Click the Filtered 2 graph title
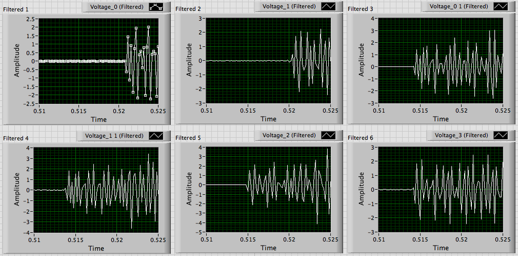Image resolution: width=518 pixels, height=256 pixels. tap(188, 9)
